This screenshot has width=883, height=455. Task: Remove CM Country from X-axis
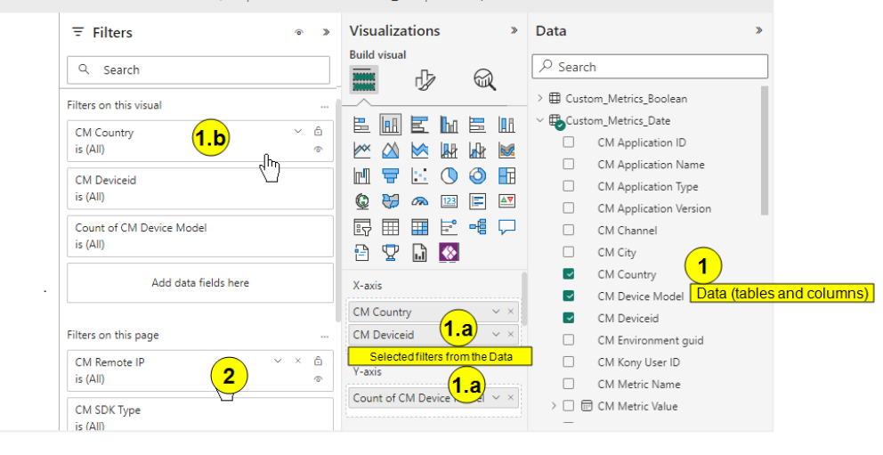tap(511, 312)
